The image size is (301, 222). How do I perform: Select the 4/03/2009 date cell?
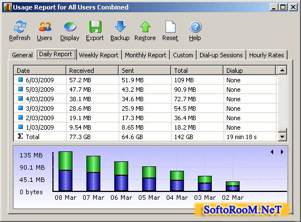(40, 99)
